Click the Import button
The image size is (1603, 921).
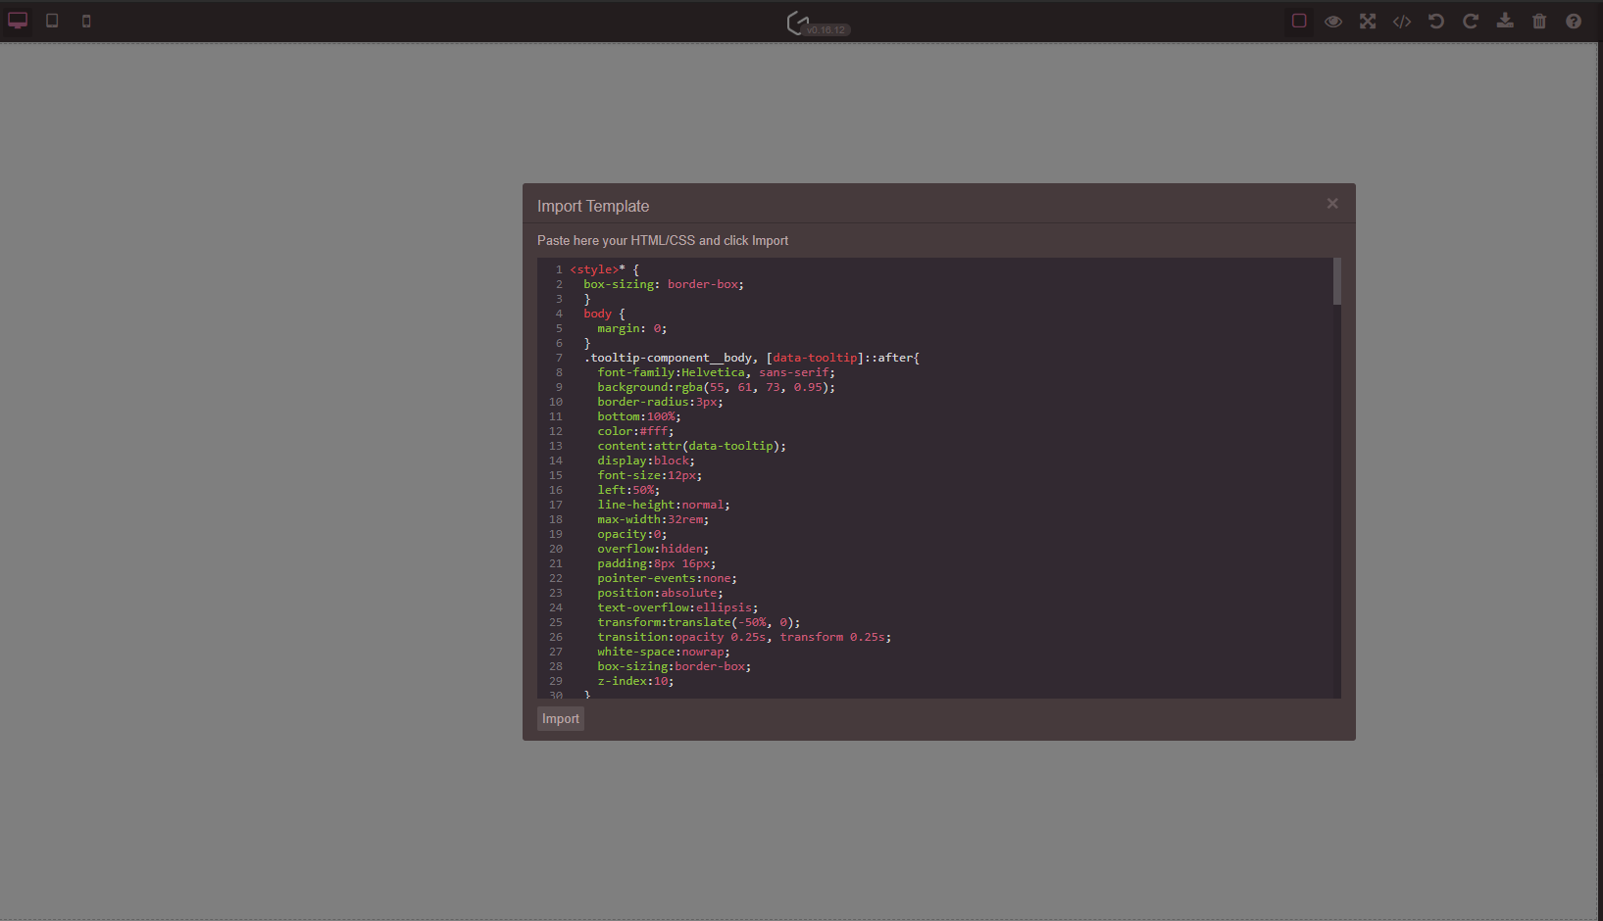click(x=560, y=718)
